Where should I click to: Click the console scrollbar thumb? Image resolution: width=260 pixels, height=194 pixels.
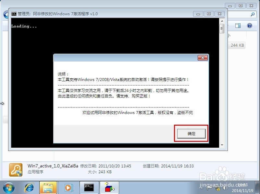click(x=222, y=29)
